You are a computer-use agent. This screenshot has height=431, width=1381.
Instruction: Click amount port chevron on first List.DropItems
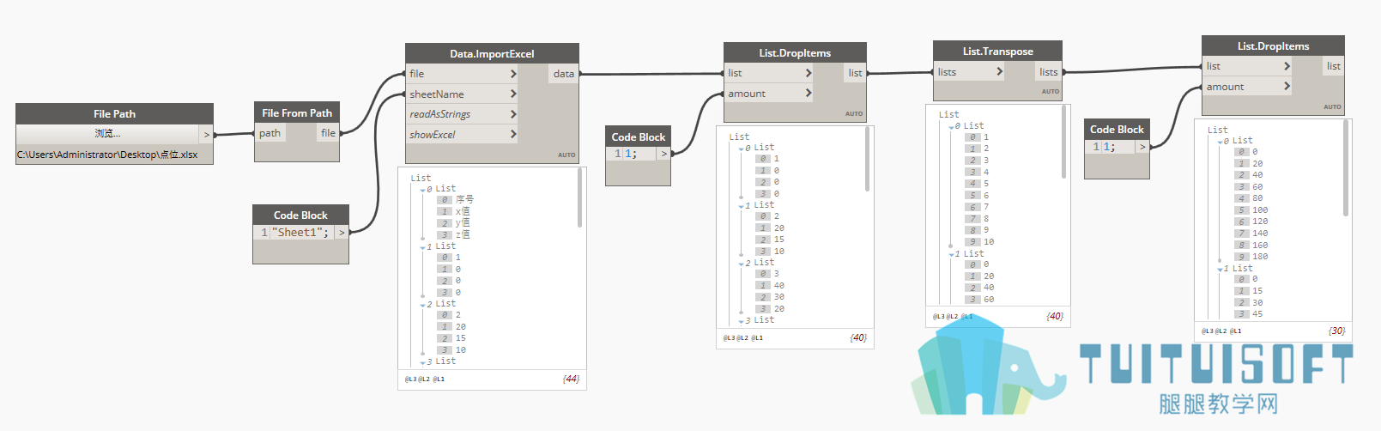(809, 93)
